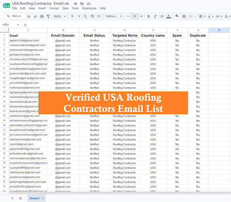Click the document title text
Viewport: 231px width, 202px height.
(40, 3)
